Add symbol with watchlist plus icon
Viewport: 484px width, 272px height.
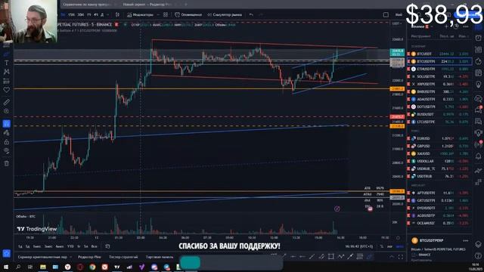[446, 26]
